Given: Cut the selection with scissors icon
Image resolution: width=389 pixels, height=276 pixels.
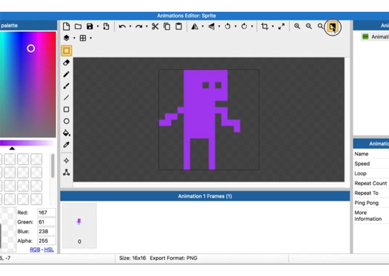Looking at the screenshot, I should [155, 27].
